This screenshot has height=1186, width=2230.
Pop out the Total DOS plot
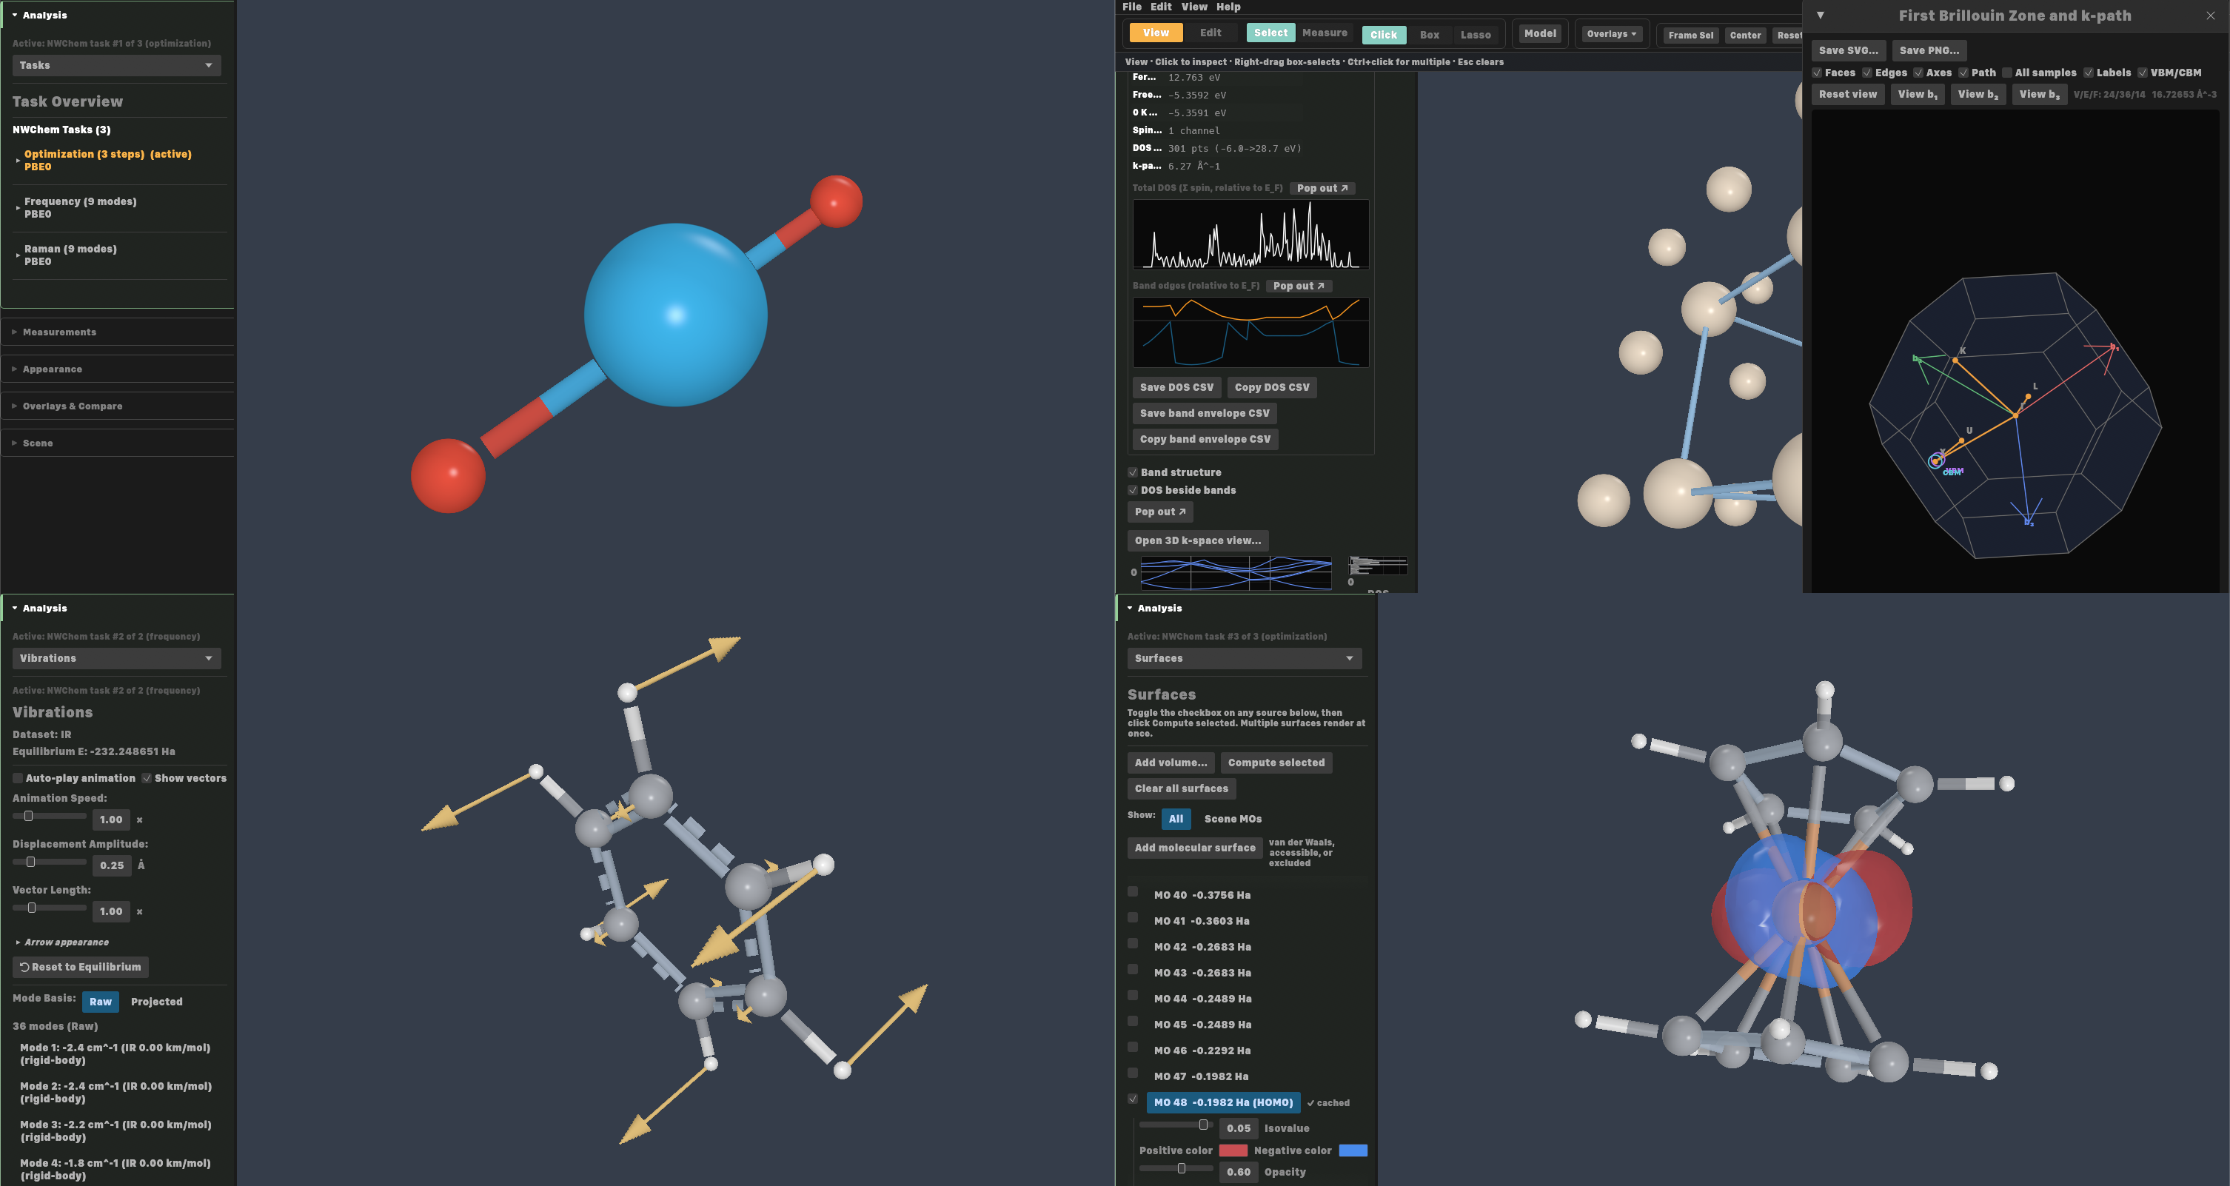point(1322,188)
